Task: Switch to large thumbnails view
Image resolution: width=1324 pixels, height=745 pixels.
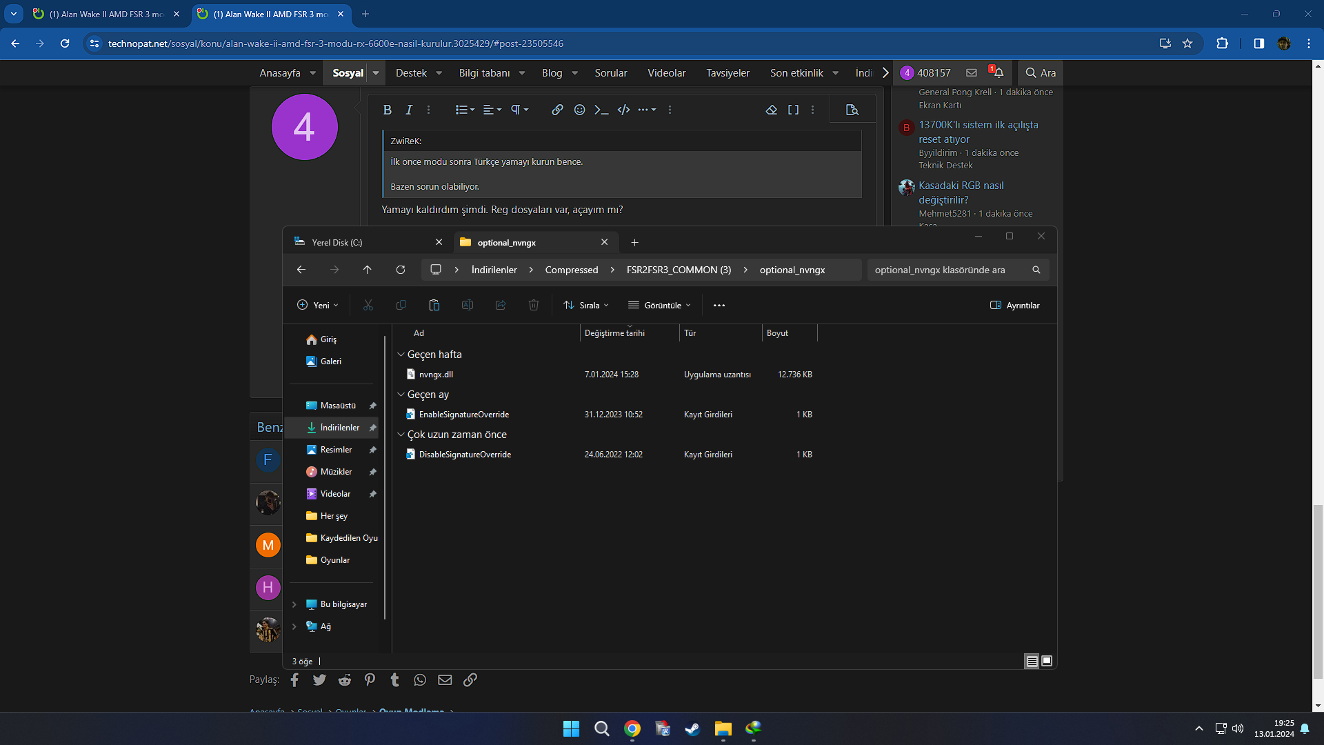Action: pos(1047,661)
